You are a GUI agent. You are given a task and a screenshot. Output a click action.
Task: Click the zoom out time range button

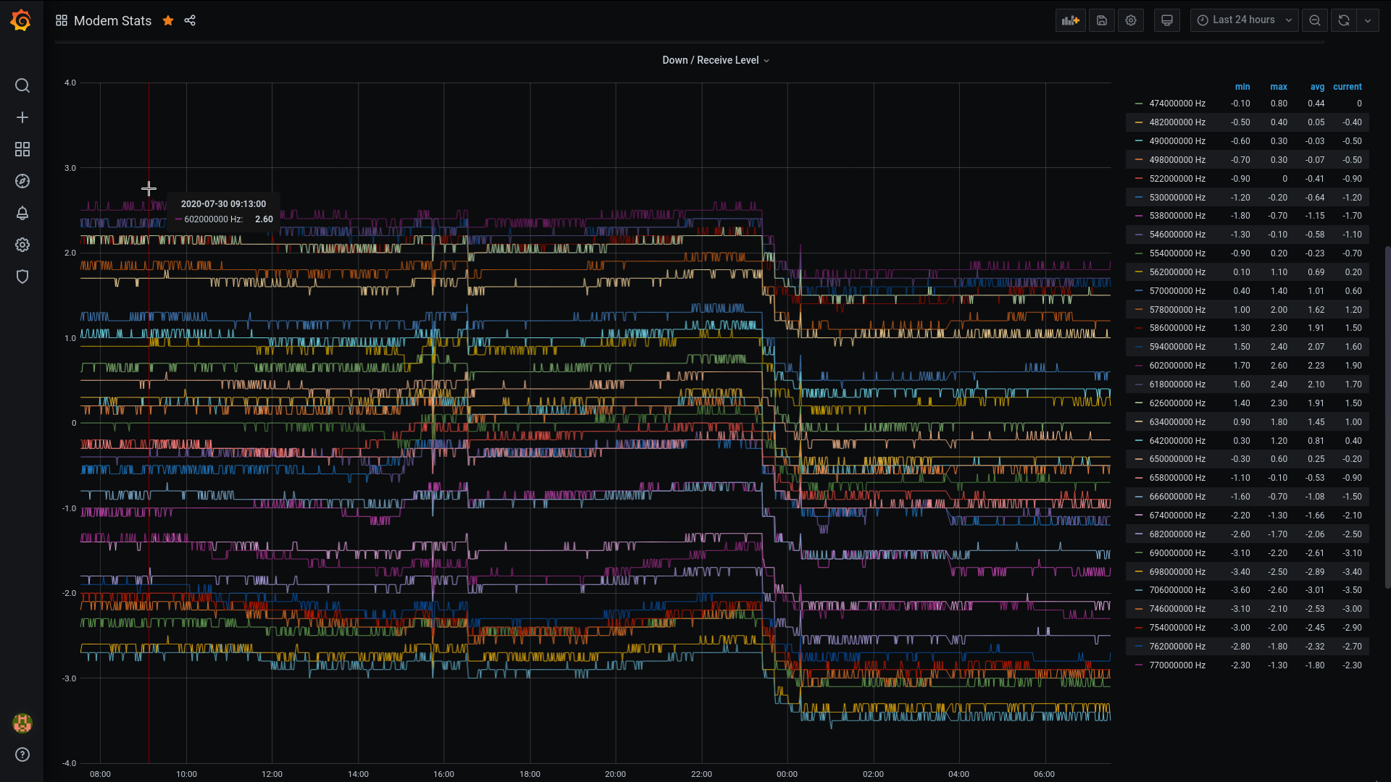click(1314, 20)
